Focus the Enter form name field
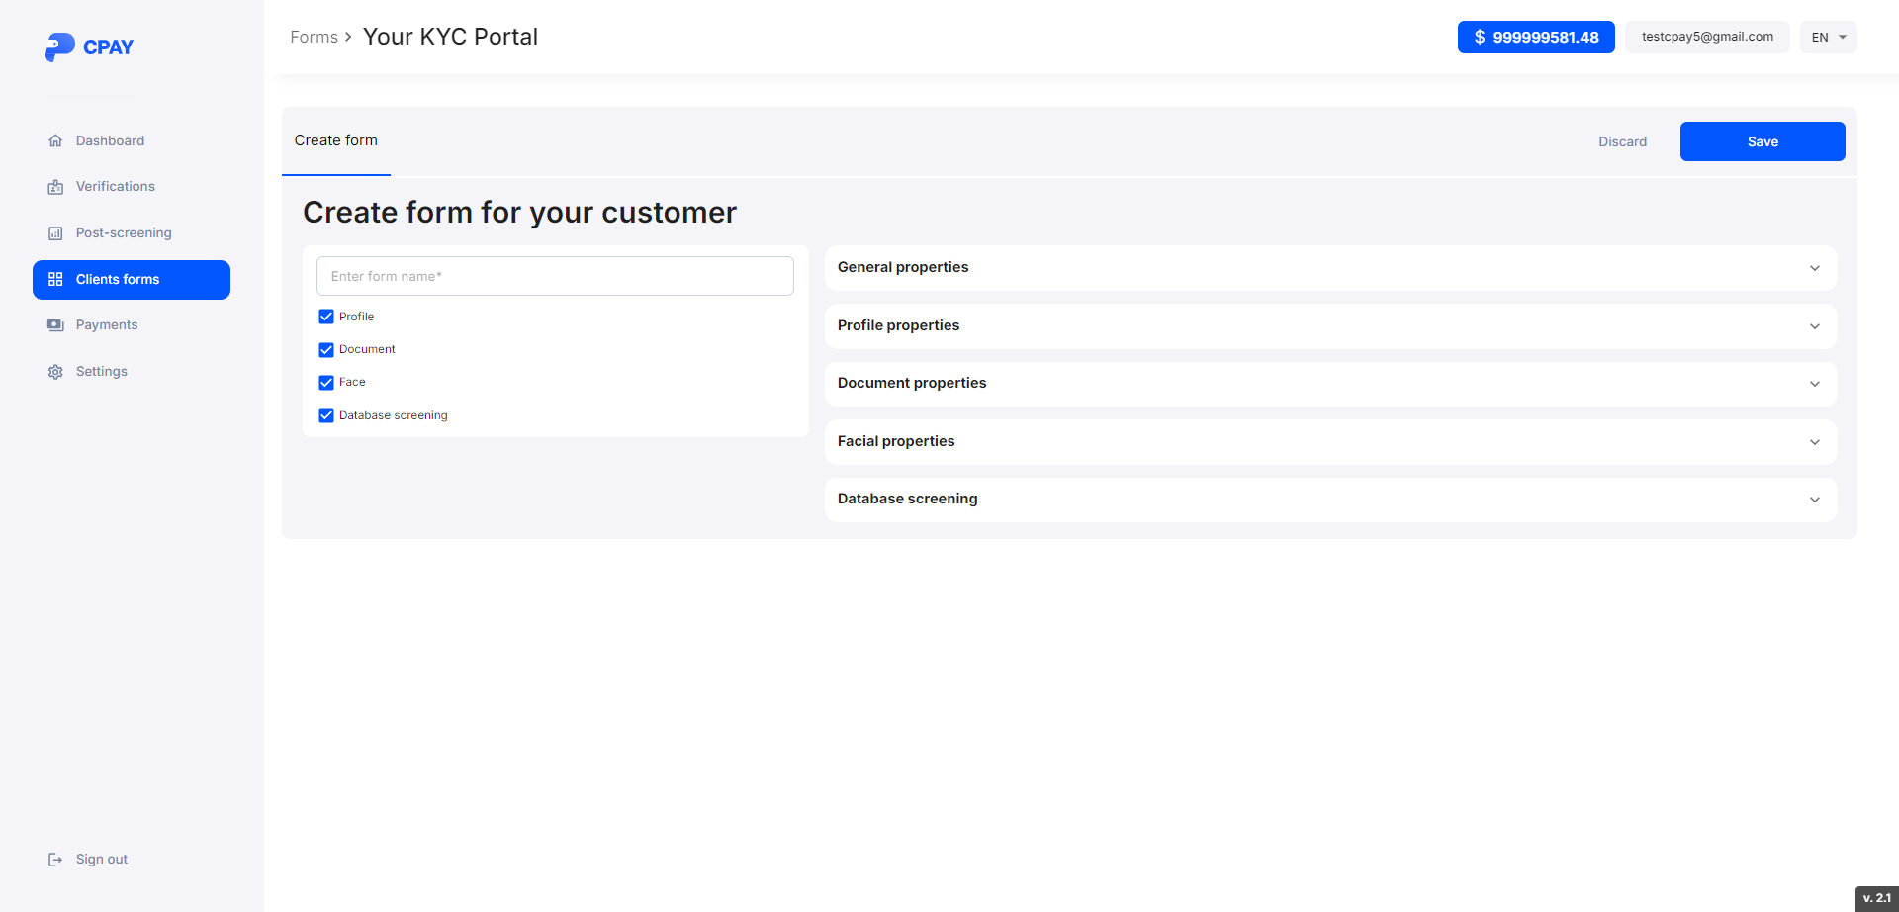The width and height of the screenshot is (1899, 912). (555, 276)
